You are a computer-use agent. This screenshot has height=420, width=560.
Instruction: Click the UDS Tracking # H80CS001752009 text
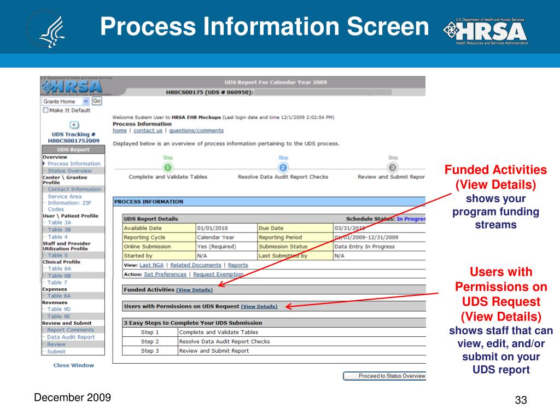[74, 137]
